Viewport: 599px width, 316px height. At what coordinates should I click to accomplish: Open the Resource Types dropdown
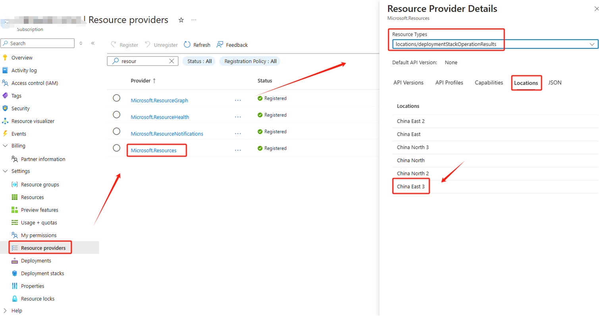(495, 44)
